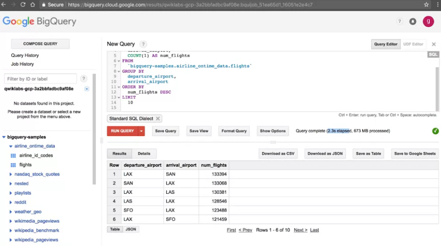Switch to UDF Editor tab

click(413, 44)
